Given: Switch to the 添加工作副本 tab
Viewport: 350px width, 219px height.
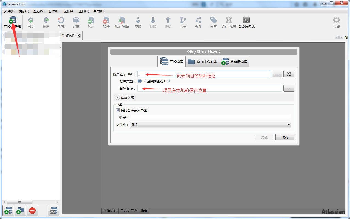Looking at the screenshot, I should click(202, 62).
